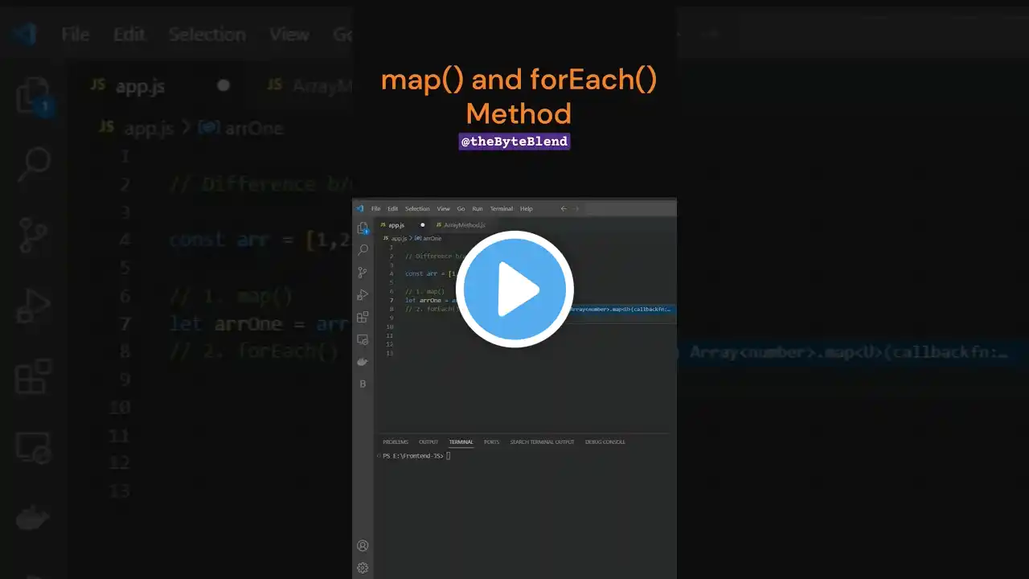Click the @theByteBlend channel handle
The image size is (1029, 579).
(514, 142)
